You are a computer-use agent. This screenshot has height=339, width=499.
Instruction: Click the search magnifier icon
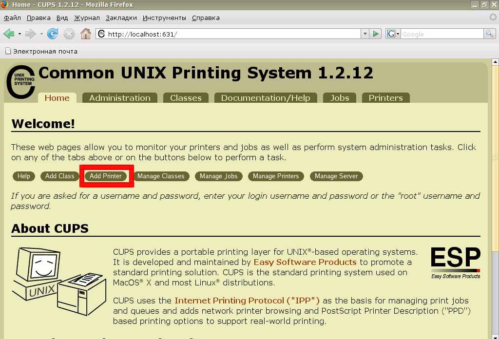(489, 34)
